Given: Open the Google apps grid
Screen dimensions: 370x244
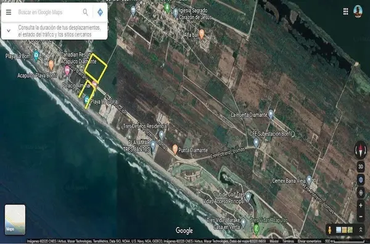Looking at the screenshot, I should click(x=345, y=12).
